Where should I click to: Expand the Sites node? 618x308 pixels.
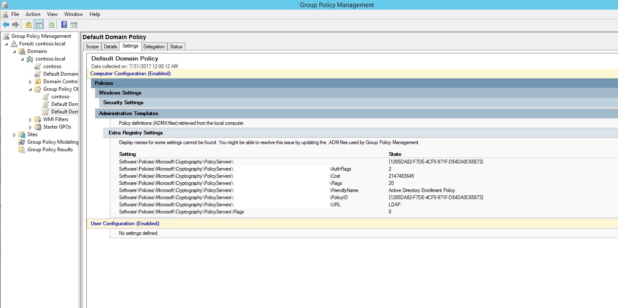coord(14,135)
